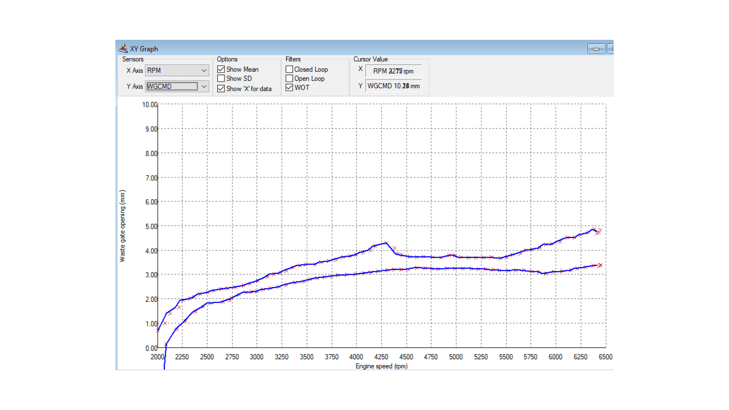Click the Waste gate opening axis label
Screen dimensions: 729x410
tap(123, 224)
